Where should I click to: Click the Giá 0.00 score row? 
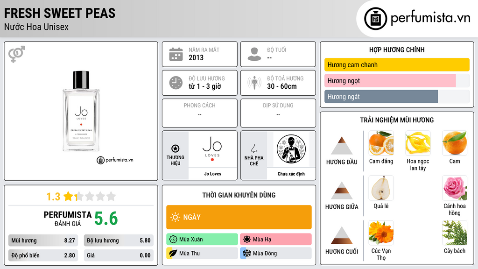pos(119,255)
